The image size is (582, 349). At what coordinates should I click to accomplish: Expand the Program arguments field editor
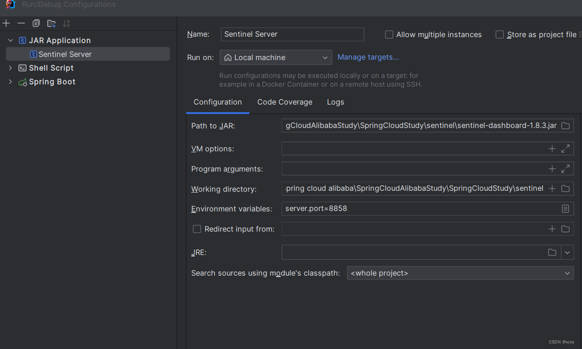pyautogui.click(x=565, y=169)
